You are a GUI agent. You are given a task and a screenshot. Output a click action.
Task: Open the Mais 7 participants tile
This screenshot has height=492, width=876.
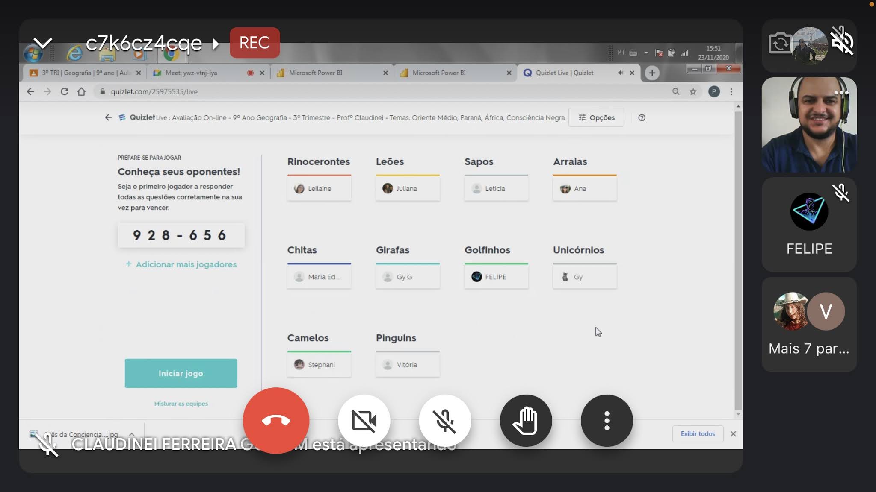[809, 324]
